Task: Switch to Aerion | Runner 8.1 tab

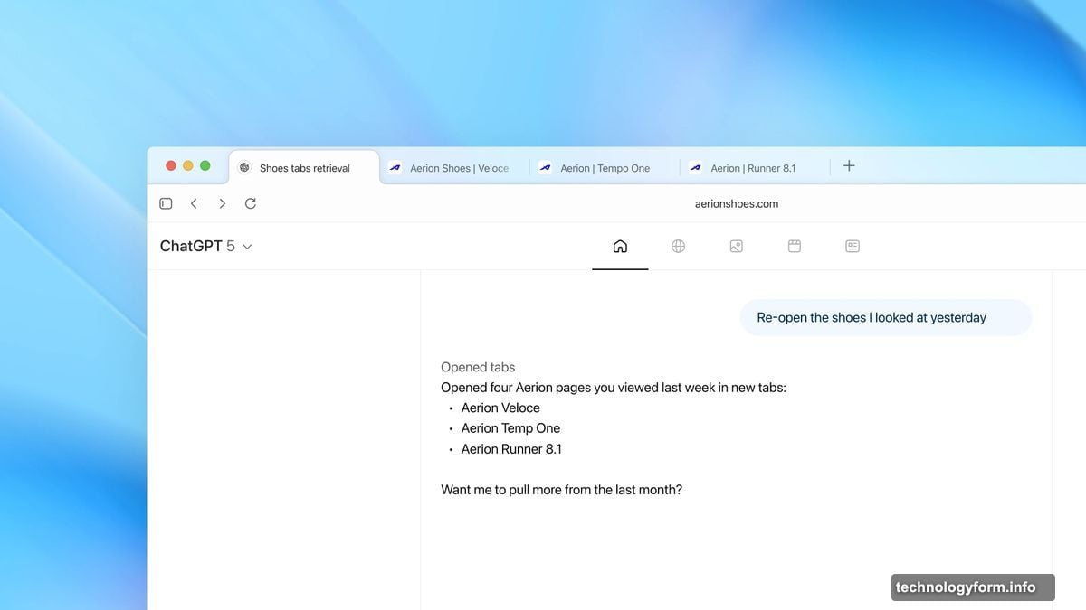Action: point(755,168)
